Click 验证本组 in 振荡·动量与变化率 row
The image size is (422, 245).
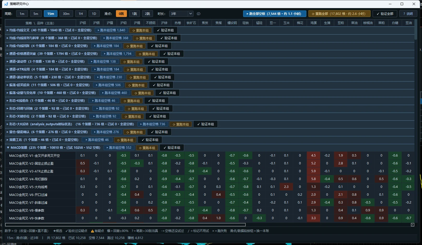click(x=167, y=93)
